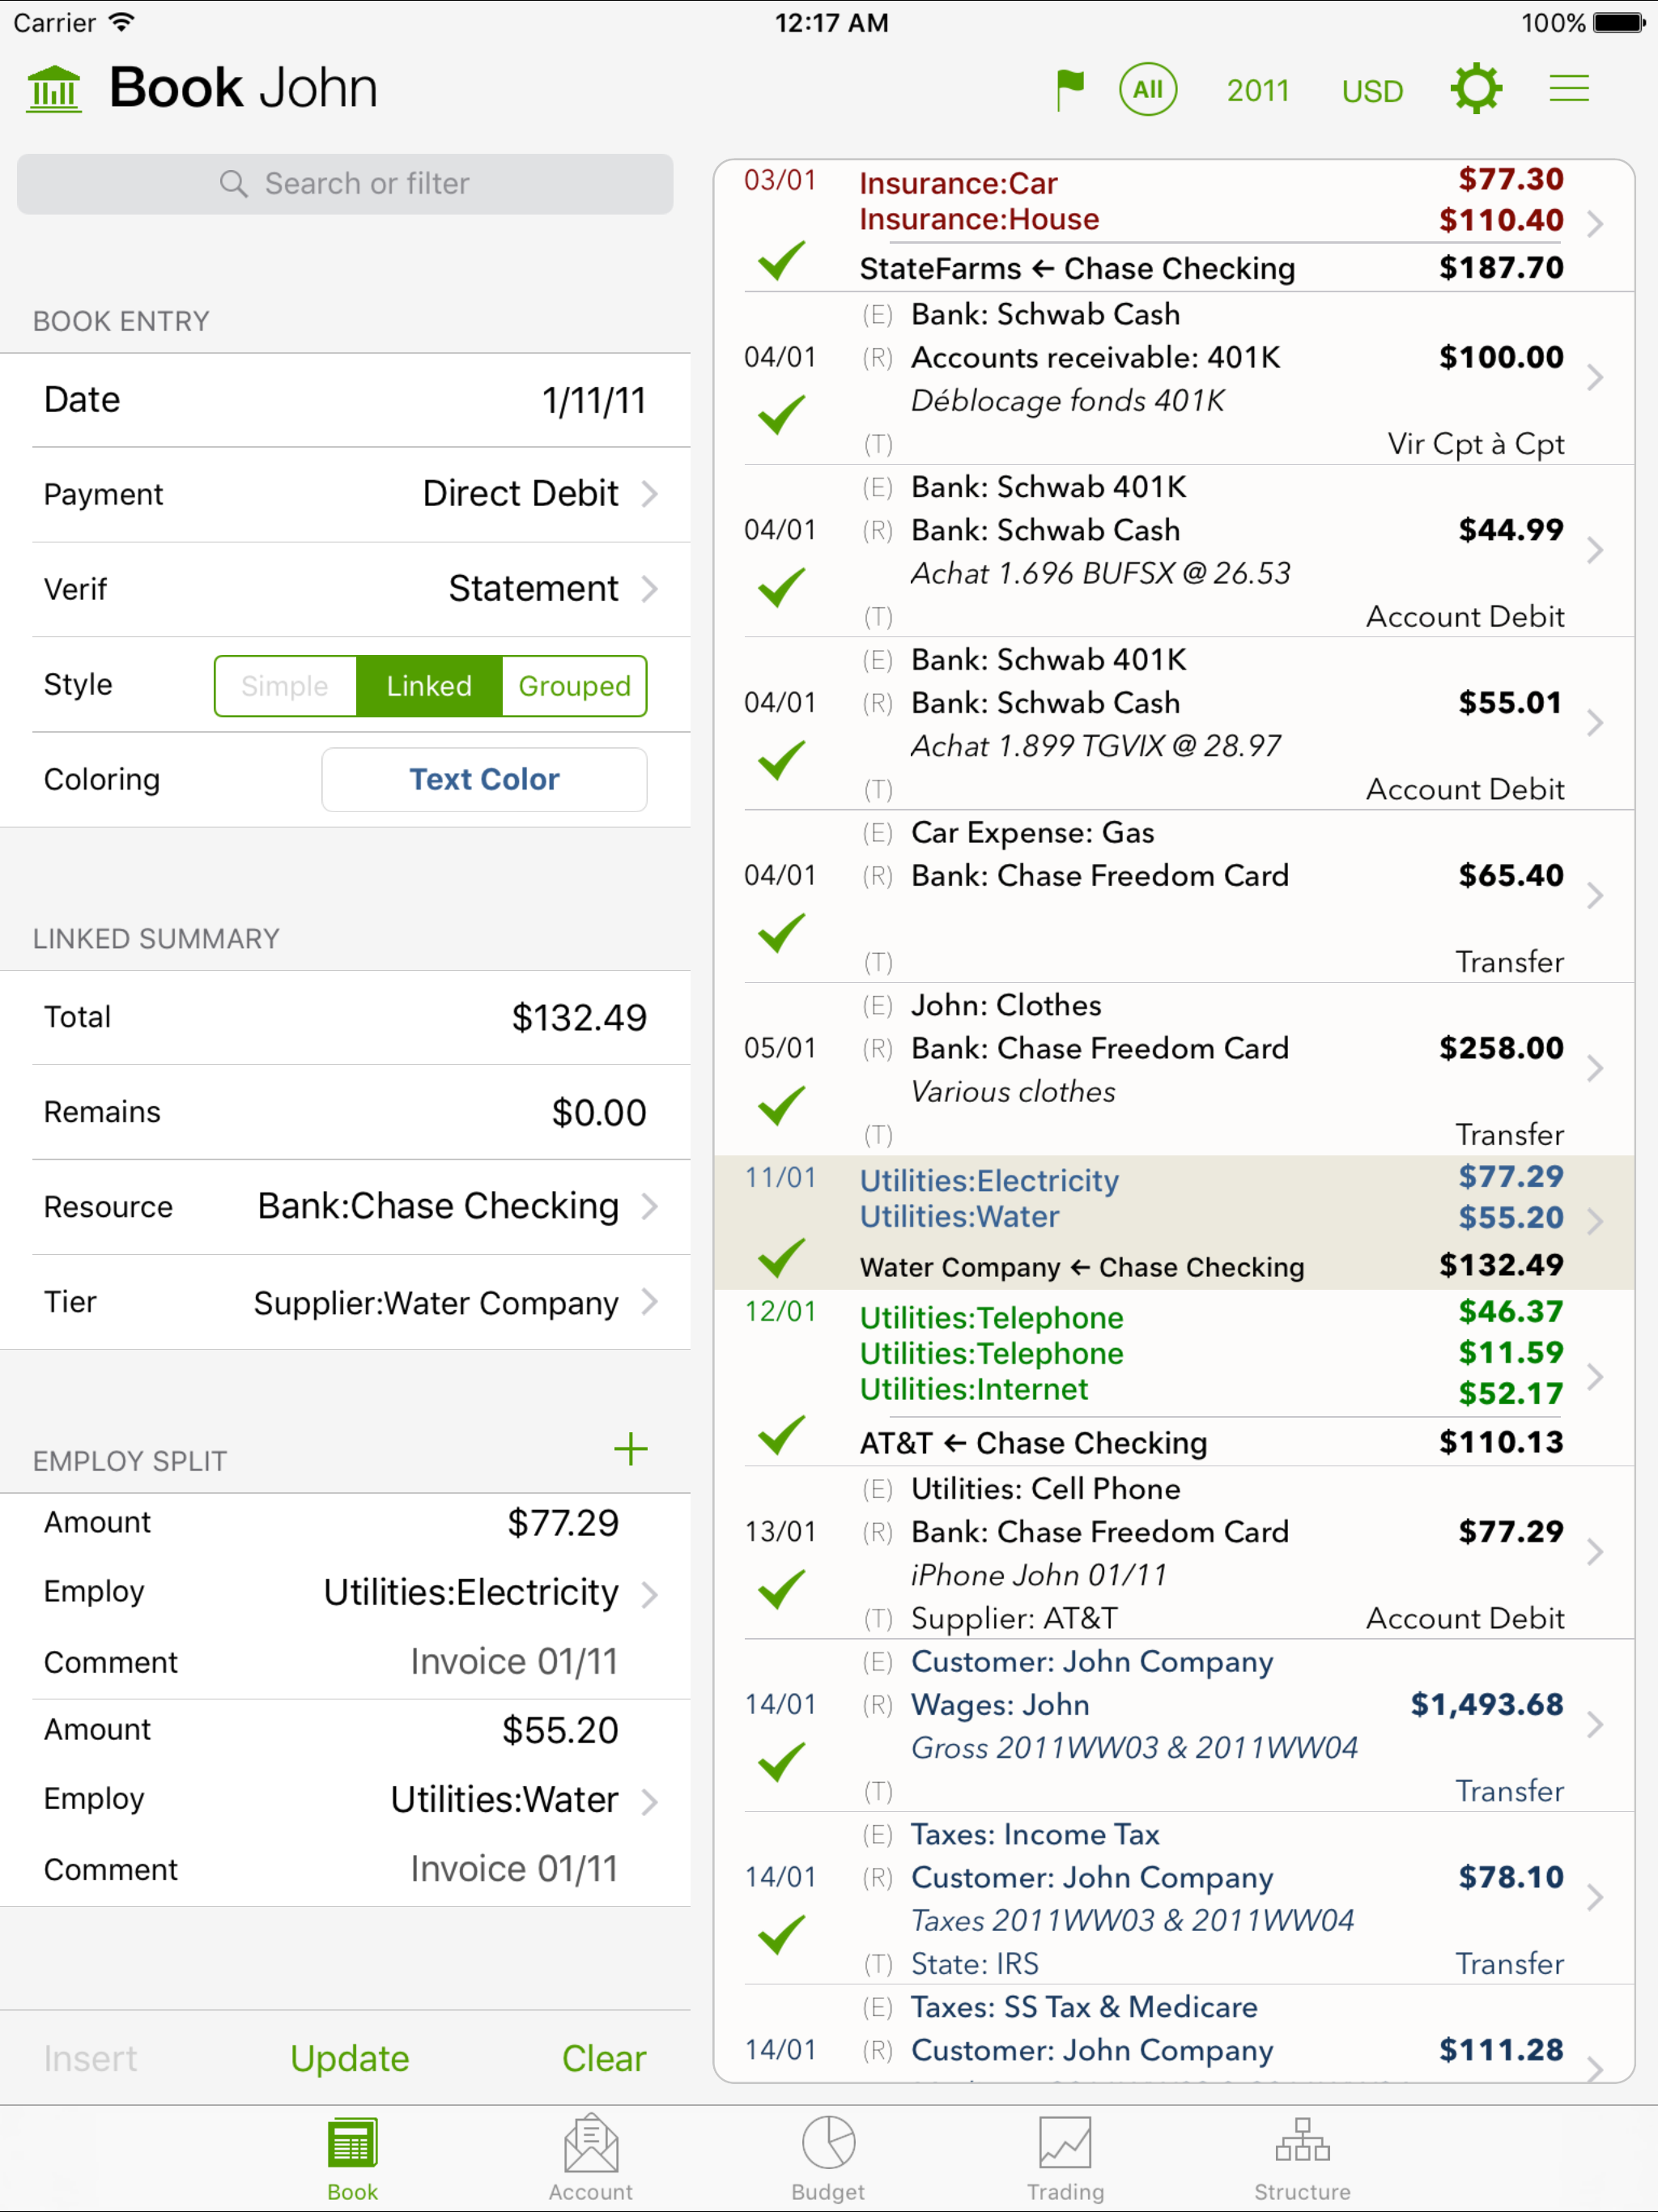This screenshot has width=1658, height=2212.
Task: Open the Account envelope icon tab
Action: [x=591, y=2158]
